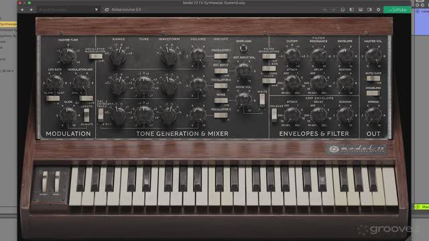Screen dimensions: 429x241
Task: Click the filter envelope Attack knob
Action: point(292,82)
